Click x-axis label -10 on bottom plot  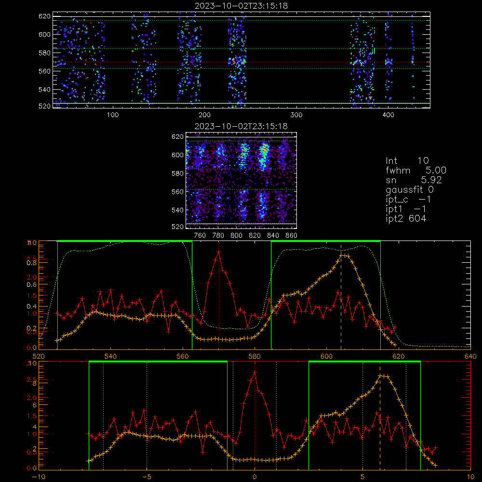[x=39, y=477]
